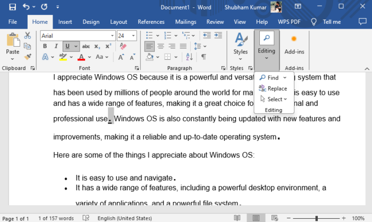
Task: Center align the paragraph
Action: (x=160, y=46)
